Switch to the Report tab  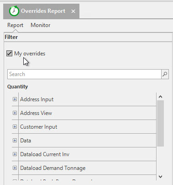(15, 25)
